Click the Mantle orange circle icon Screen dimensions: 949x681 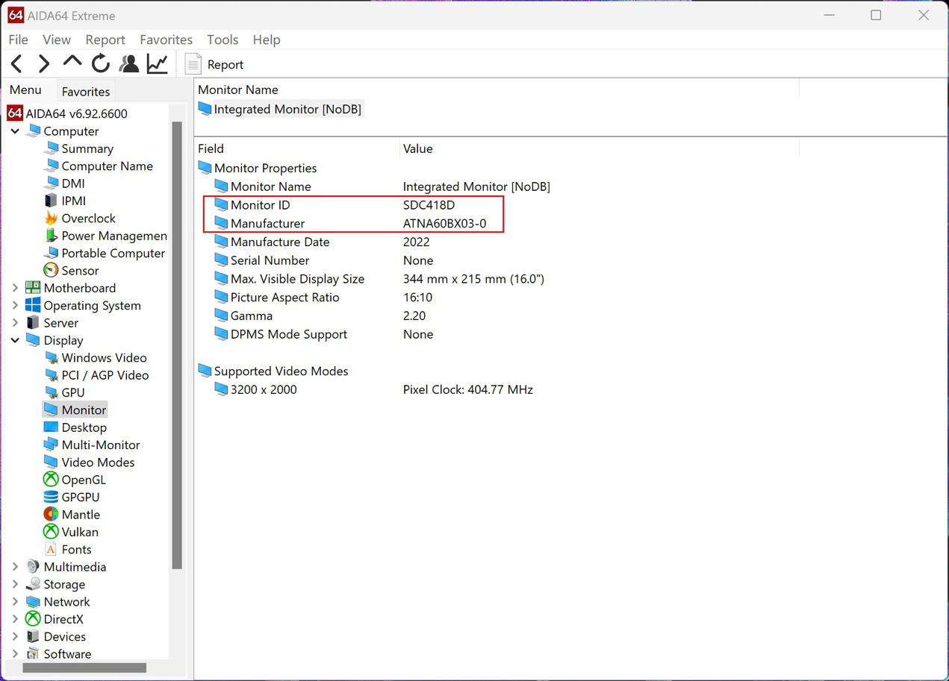[51, 515]
